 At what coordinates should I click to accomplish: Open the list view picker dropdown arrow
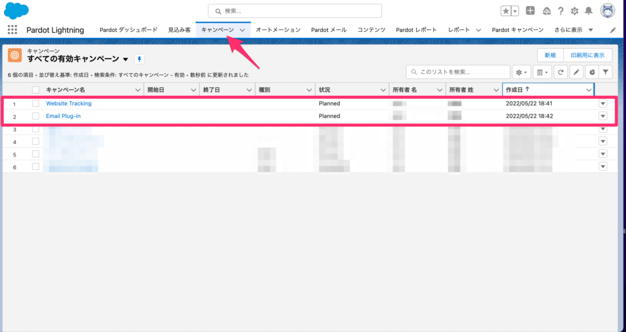pyautogui.click(x=125, y=59)
